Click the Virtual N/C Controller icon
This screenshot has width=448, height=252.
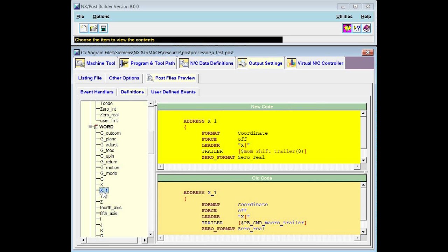pyautogui.click(x=291, y=63)
